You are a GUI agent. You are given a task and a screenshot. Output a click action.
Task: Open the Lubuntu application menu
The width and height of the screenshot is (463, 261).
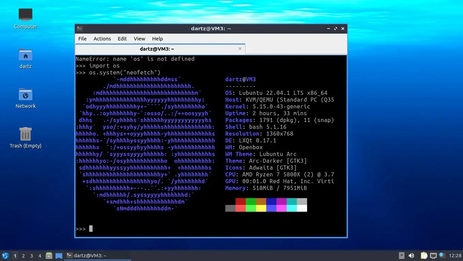pyautogui.click(x=5, y=256)
